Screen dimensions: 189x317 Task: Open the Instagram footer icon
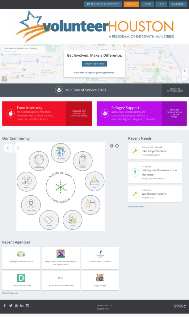[x=27, y=306]
